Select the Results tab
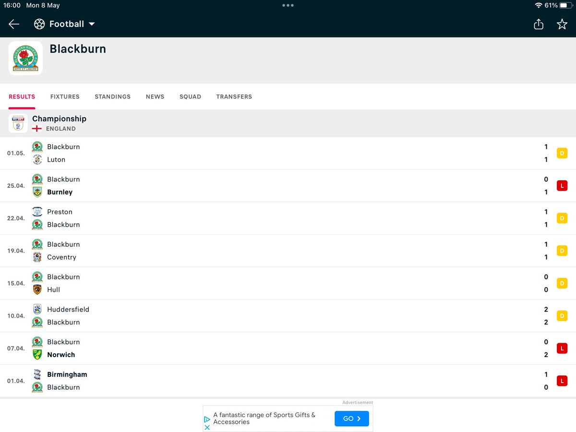576x432 pixels. pos(22,96)
